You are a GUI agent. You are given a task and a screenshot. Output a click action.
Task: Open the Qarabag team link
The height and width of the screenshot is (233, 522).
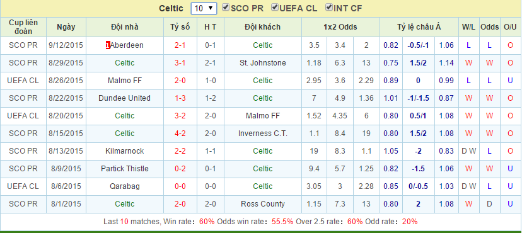pyautogui.click(x=124, y=186)
